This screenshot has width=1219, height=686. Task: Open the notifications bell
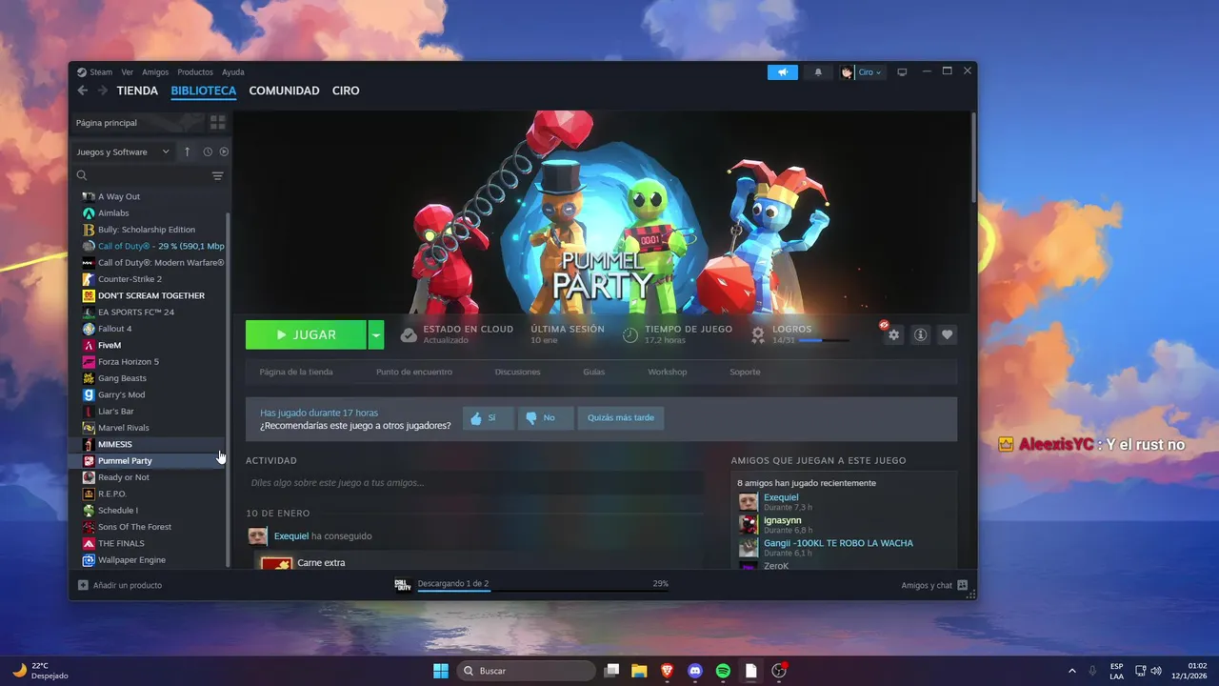tap(817, 72)
